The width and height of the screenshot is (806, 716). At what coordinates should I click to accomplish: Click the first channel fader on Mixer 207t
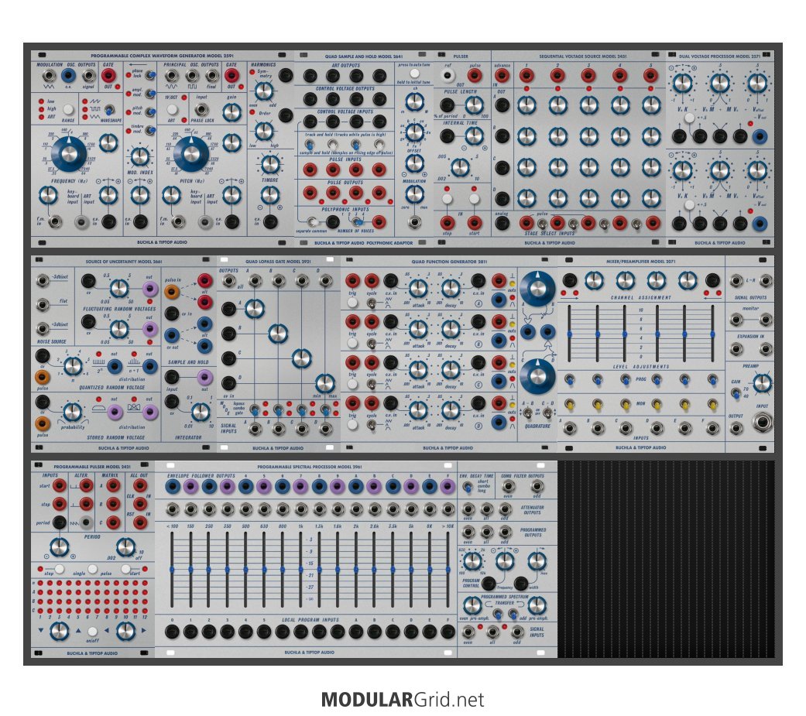coord(570,334)
